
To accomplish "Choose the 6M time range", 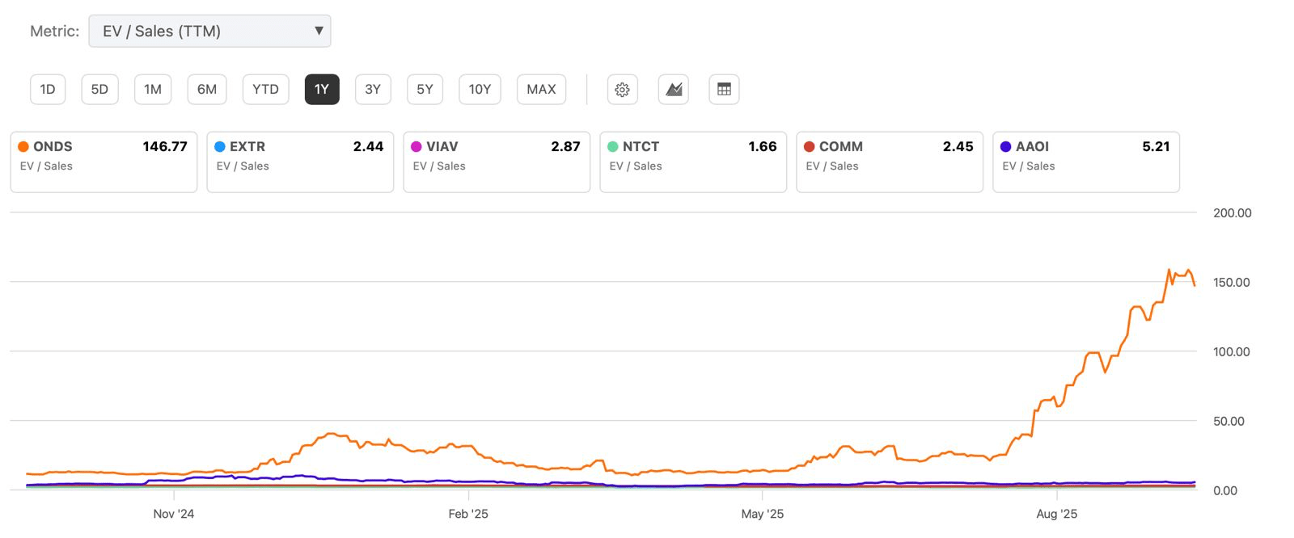I will tap(207, 90).
